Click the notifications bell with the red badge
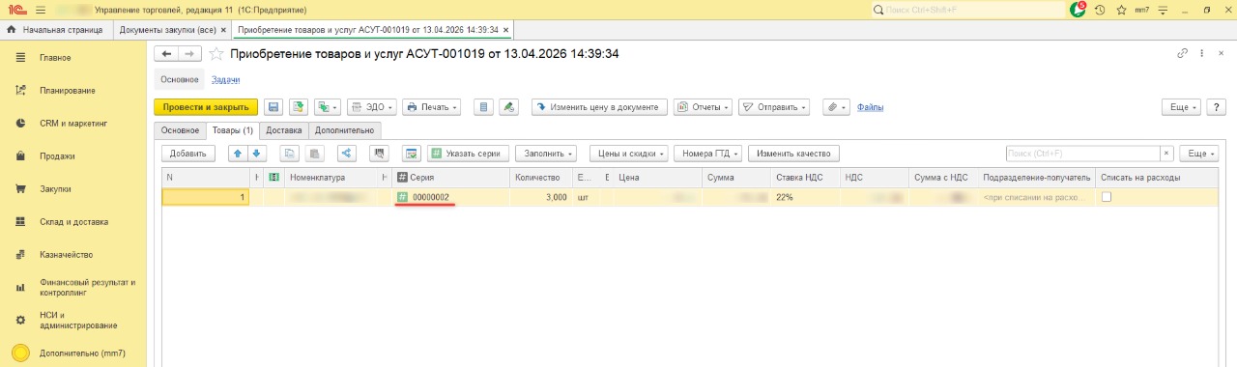Image resolution: width=1237 pixels, height=367 pixels. pos(1079,10)
